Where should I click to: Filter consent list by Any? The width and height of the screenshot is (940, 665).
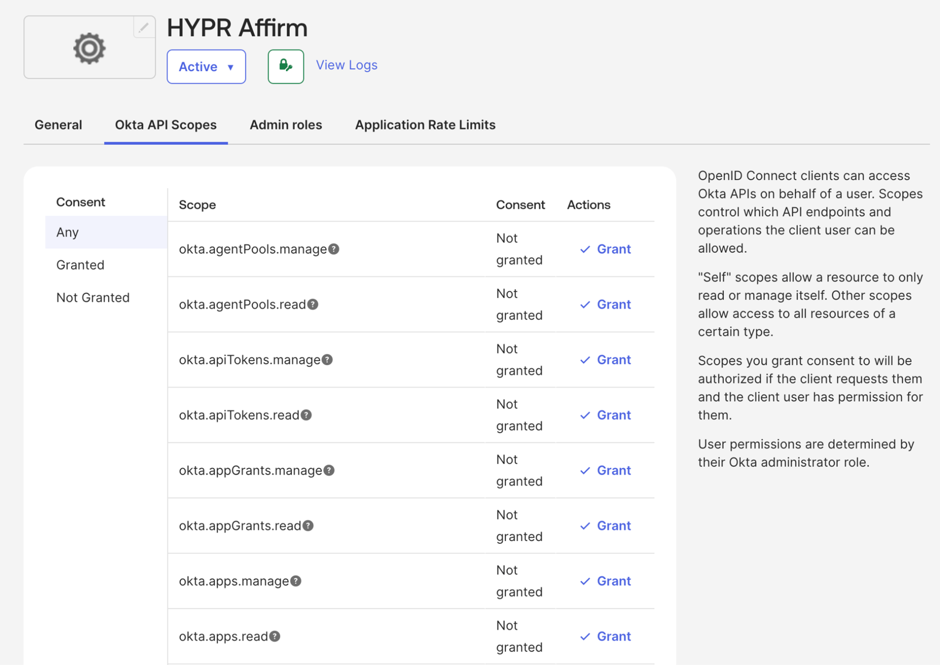106,232
